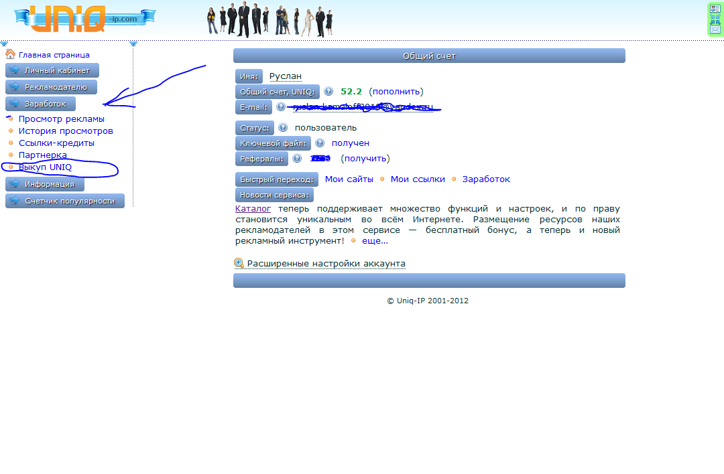Click the help icon next to Ключевой файл
The image size is (724, 474).
(x=320, y=143)
